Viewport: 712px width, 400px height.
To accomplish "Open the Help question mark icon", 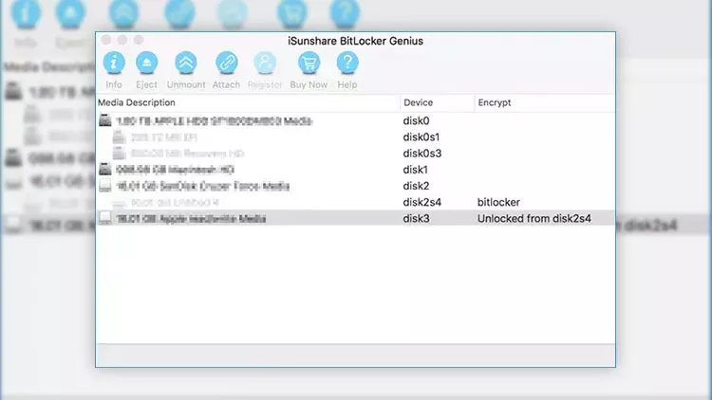I will point(347,63).
